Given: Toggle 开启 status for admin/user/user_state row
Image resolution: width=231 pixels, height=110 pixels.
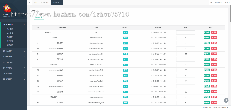Looking at the screenshot, I should coord(126,59).
